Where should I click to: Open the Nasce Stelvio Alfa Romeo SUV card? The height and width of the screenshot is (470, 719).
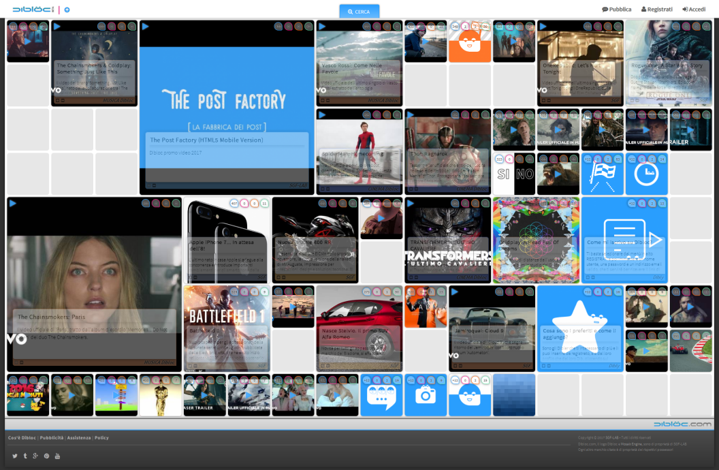pyautogui.click(x=359, y=328)
